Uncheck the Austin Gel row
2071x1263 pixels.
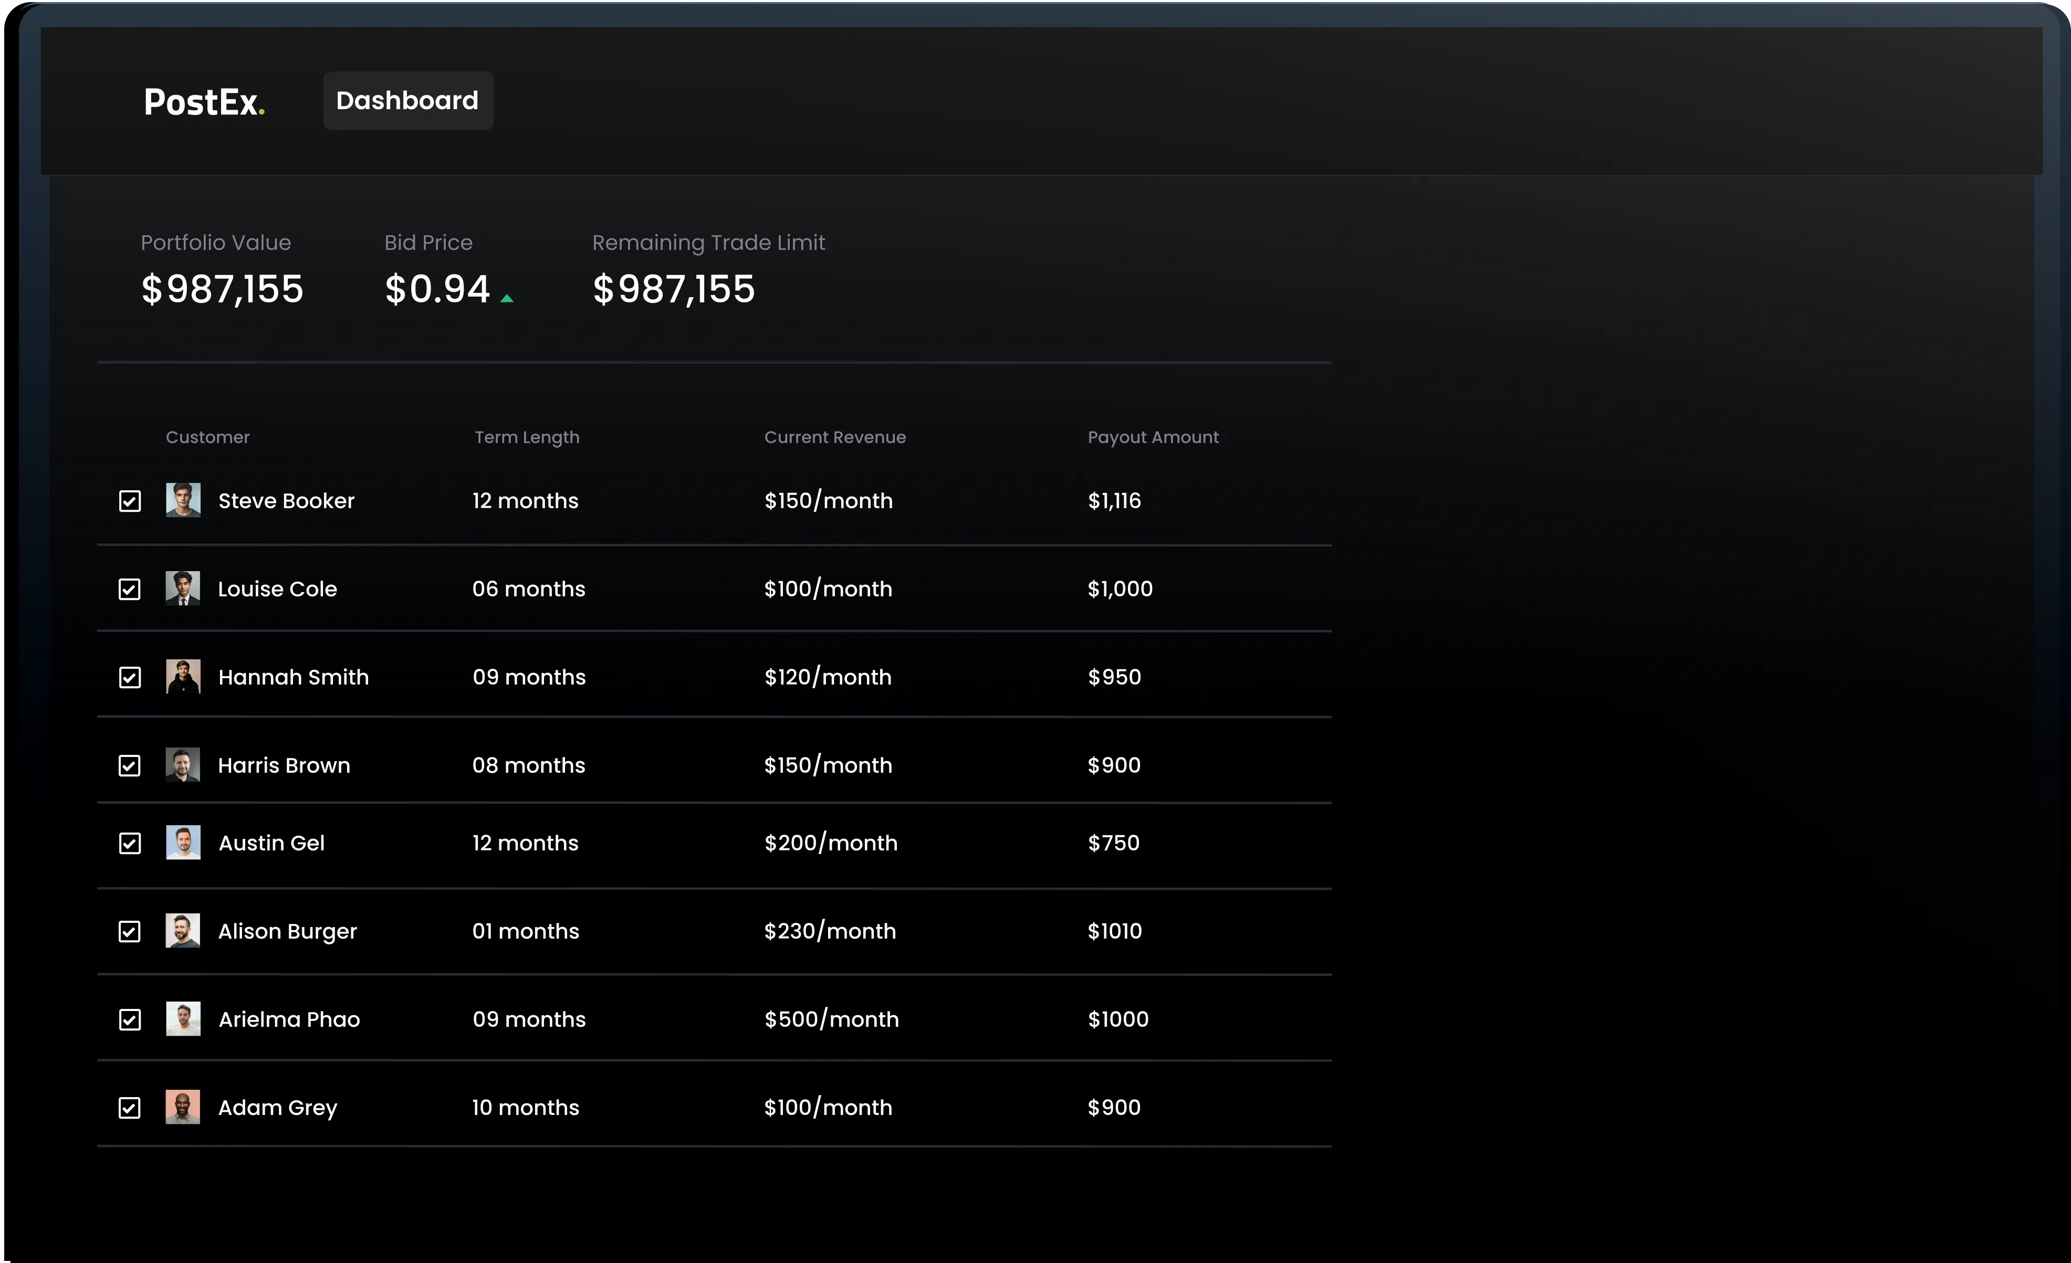[129, 844]
